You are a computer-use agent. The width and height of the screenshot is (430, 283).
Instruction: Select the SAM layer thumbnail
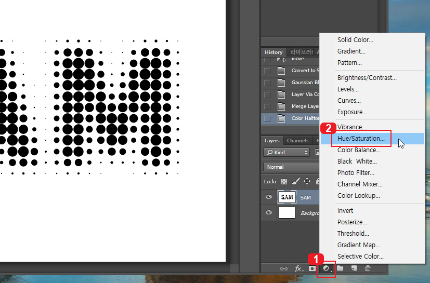[x=287, y=197]
